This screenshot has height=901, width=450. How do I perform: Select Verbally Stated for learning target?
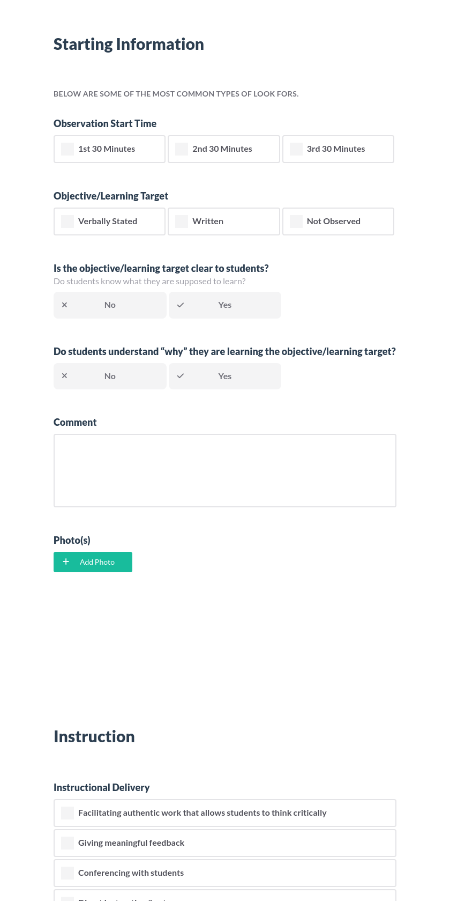pos(67,221)
